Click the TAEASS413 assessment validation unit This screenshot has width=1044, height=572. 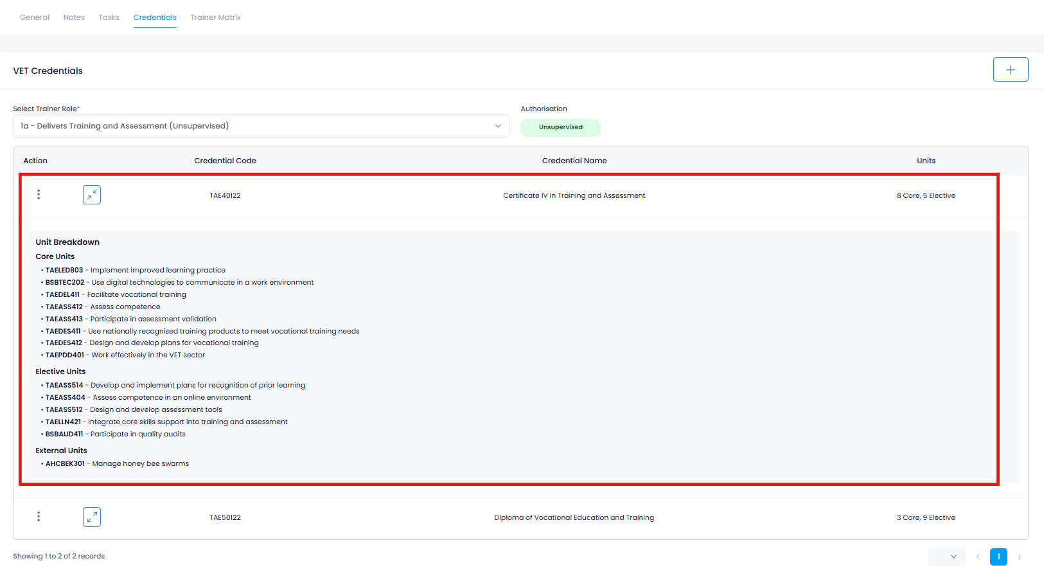131,319
